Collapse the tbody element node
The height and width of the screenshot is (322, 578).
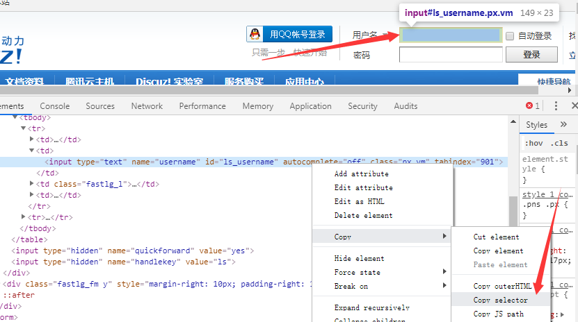point(14,118)
